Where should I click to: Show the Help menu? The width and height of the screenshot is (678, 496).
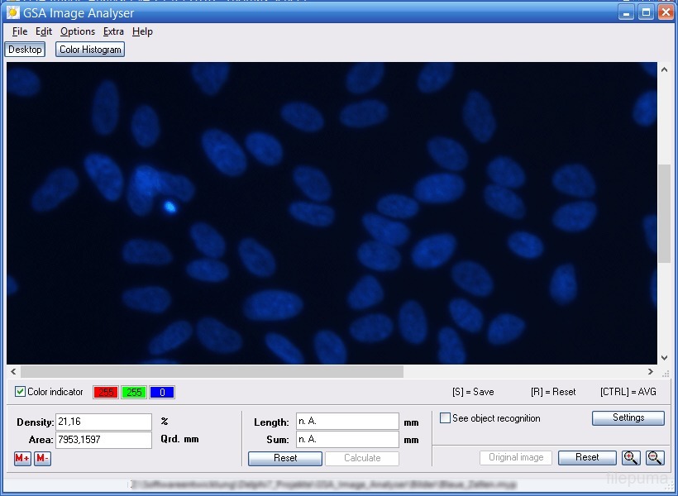click(x=142, y=31)
